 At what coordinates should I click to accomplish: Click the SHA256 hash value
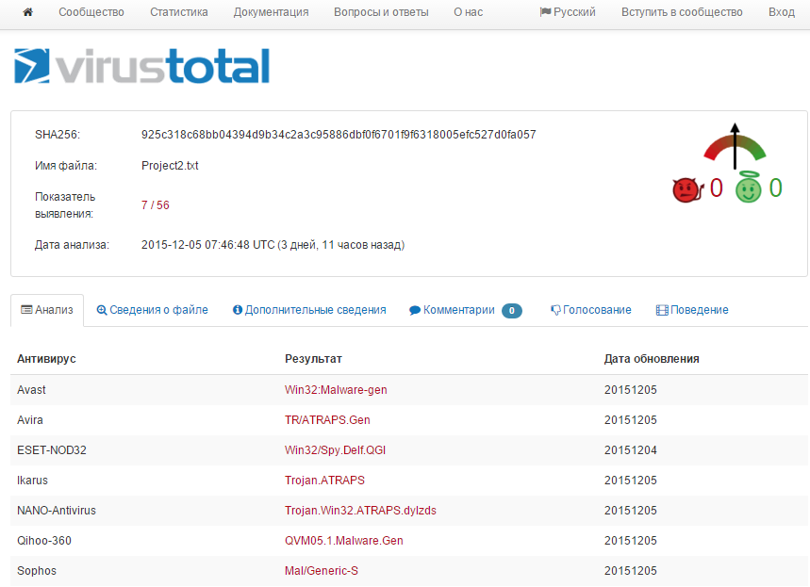[x=339, y=135]
